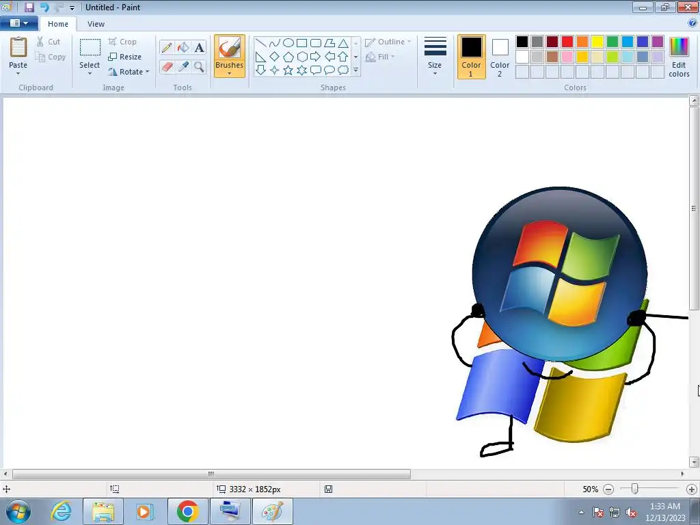Choose the Diamond shape
The image size is (700, 525).
[275, 57]
